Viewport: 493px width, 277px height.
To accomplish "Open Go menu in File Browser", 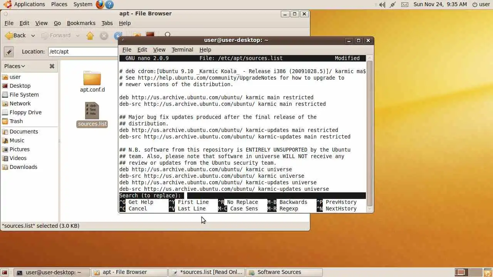I will 57,23.
